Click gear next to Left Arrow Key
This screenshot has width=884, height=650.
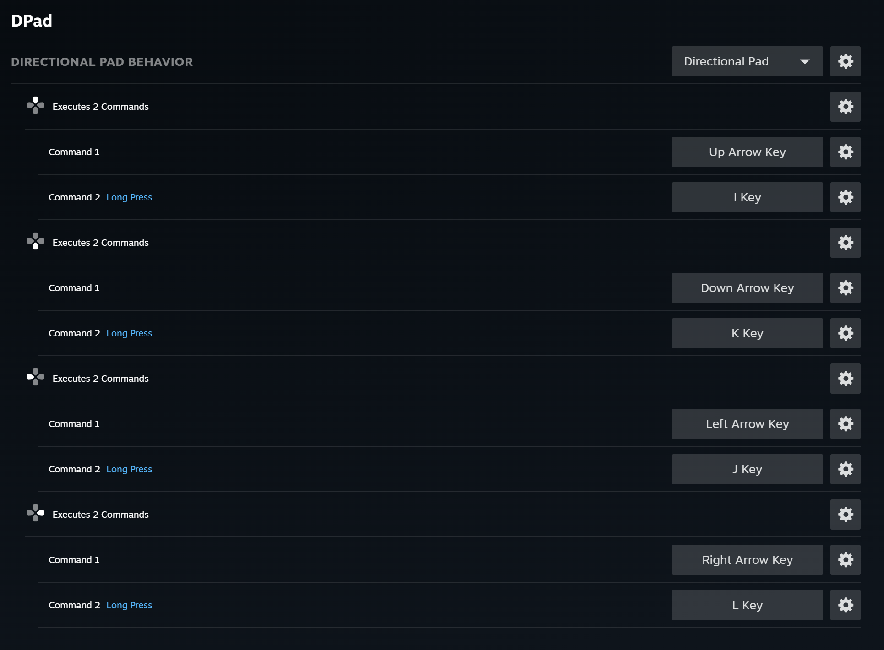[845, 424]
